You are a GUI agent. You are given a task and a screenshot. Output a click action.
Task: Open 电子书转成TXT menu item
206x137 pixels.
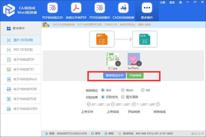pos(21,69)
